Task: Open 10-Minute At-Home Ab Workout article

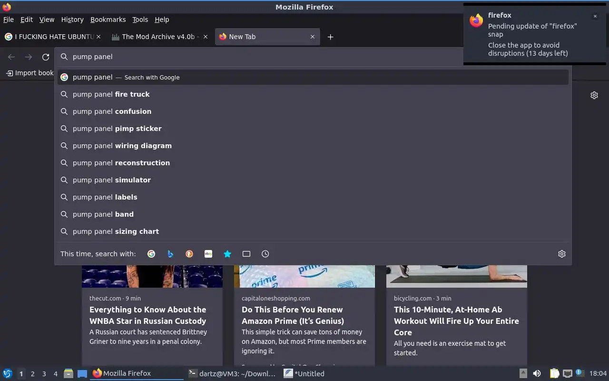Action: 456,321
